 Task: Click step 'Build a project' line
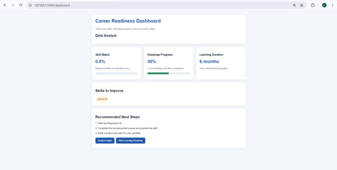coord(118,133)
